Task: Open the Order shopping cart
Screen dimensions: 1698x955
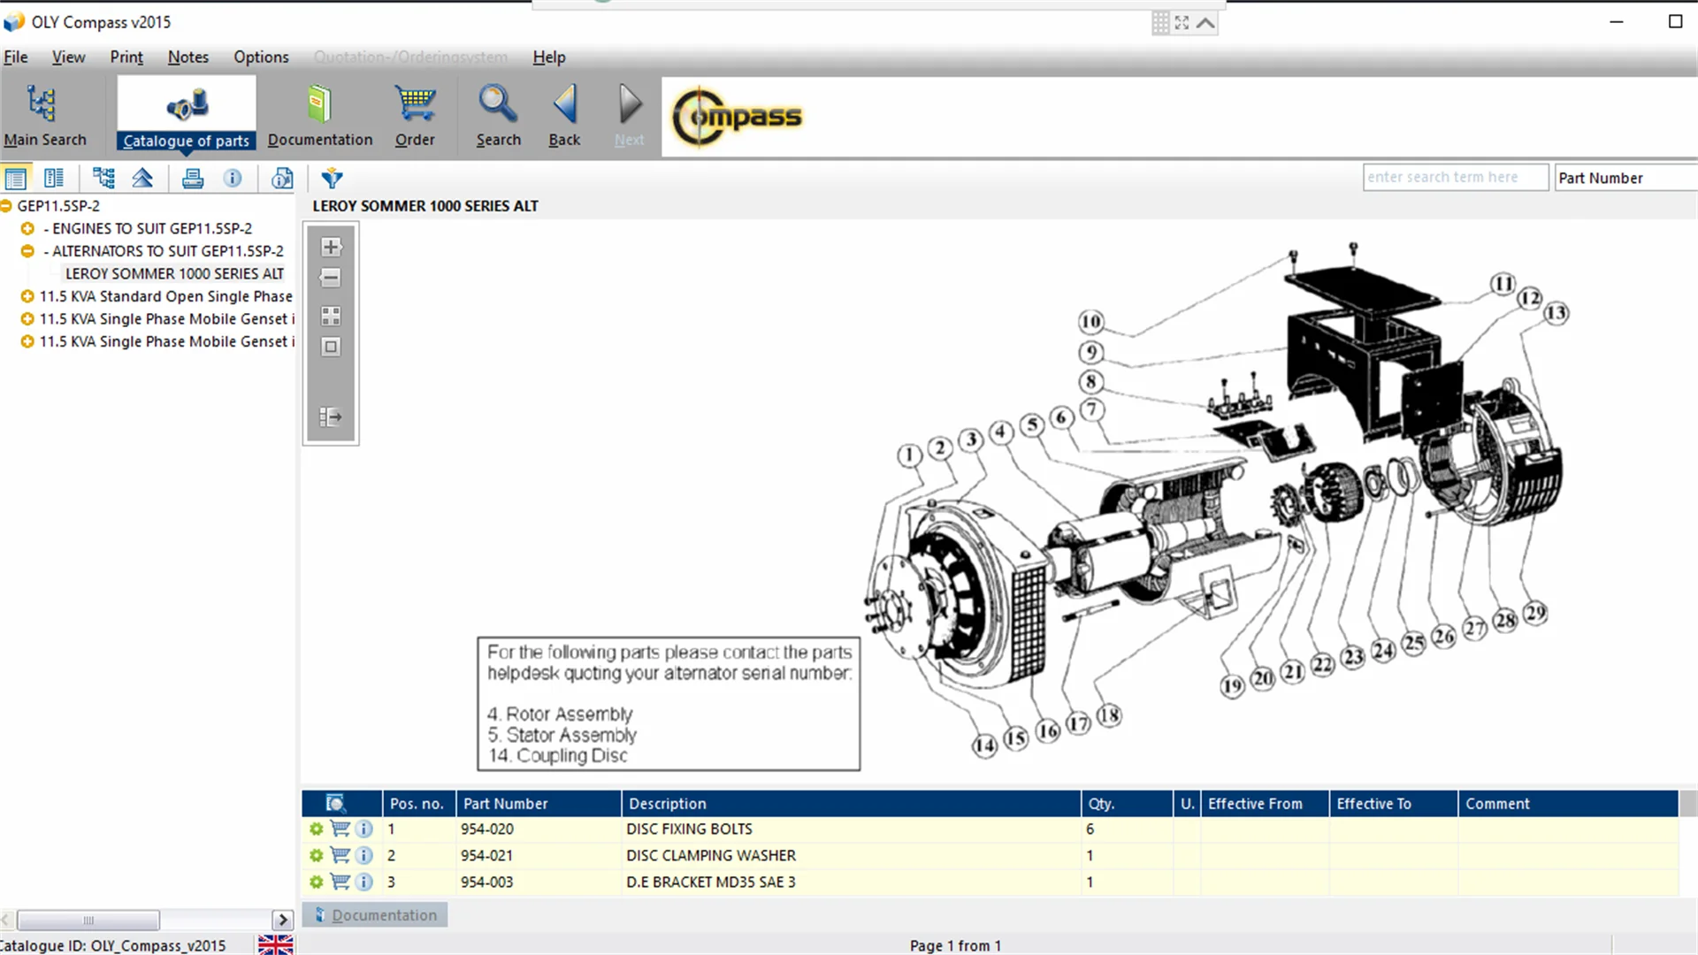Action: click(x=415, y=115)
